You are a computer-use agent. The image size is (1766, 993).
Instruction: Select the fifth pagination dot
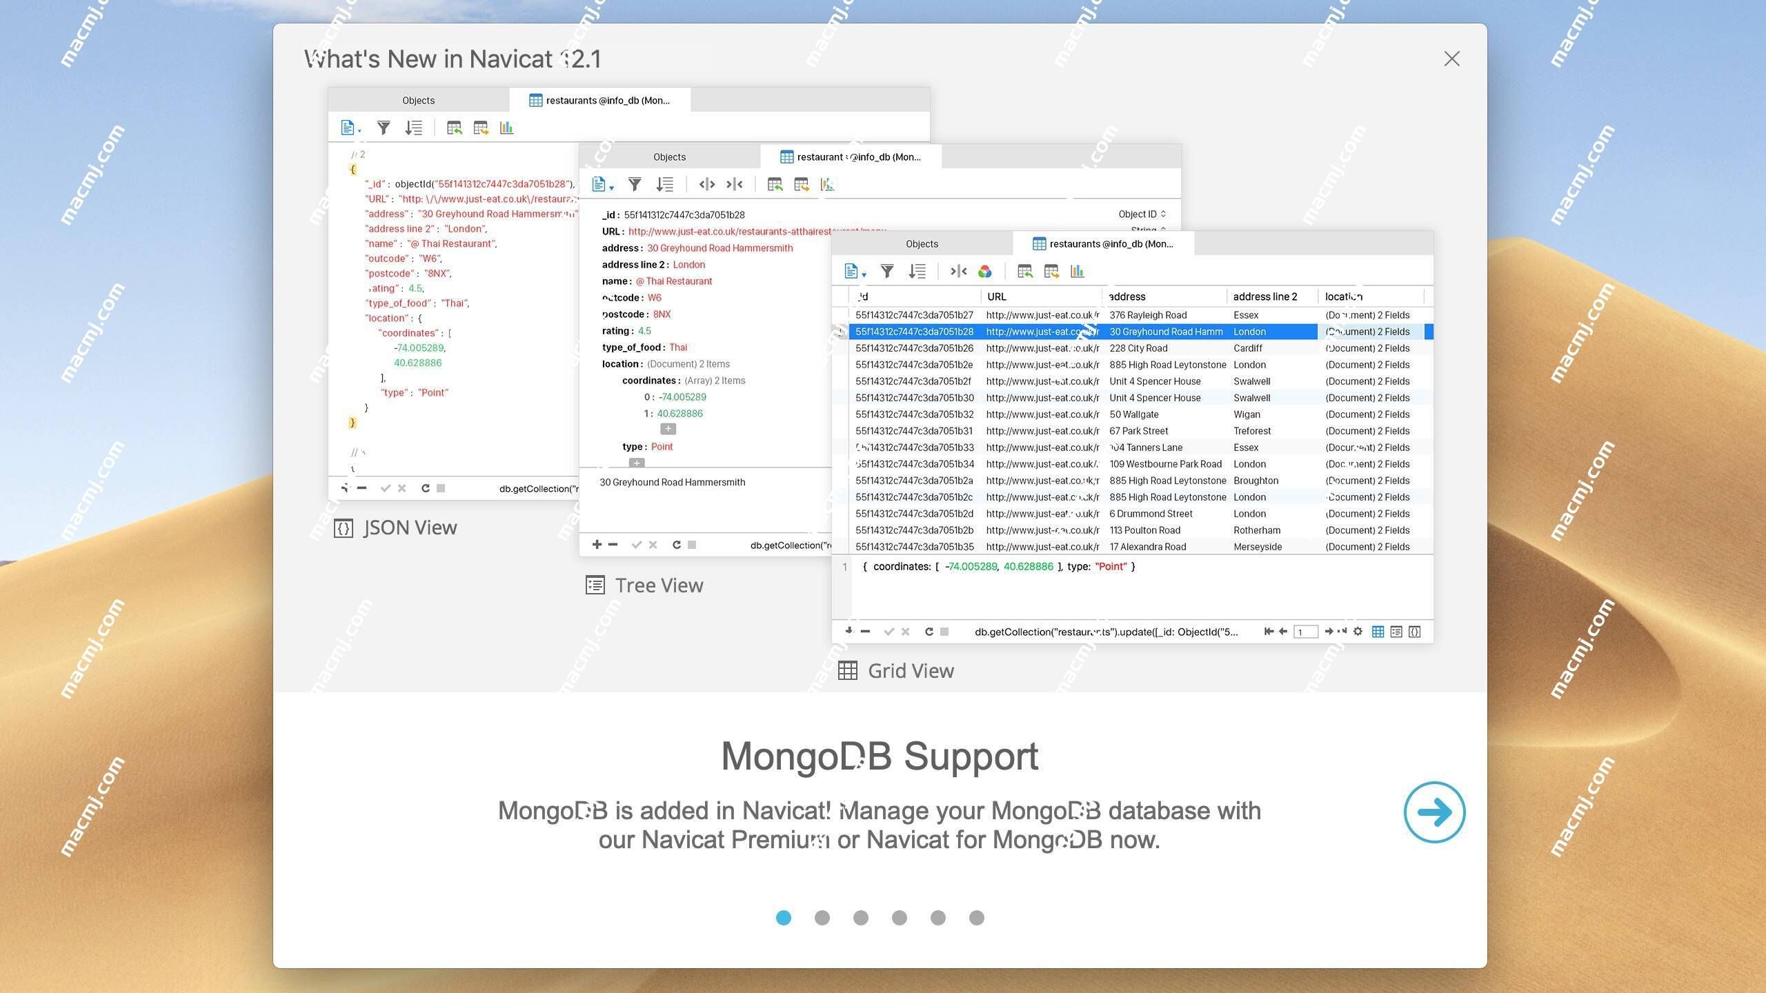click(x=937, y=917)
